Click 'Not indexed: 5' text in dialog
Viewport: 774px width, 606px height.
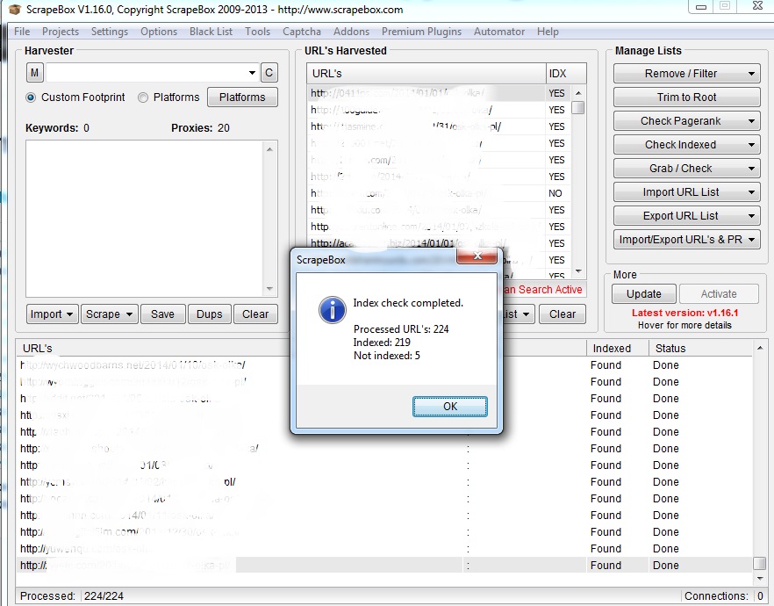click(386, 356)
